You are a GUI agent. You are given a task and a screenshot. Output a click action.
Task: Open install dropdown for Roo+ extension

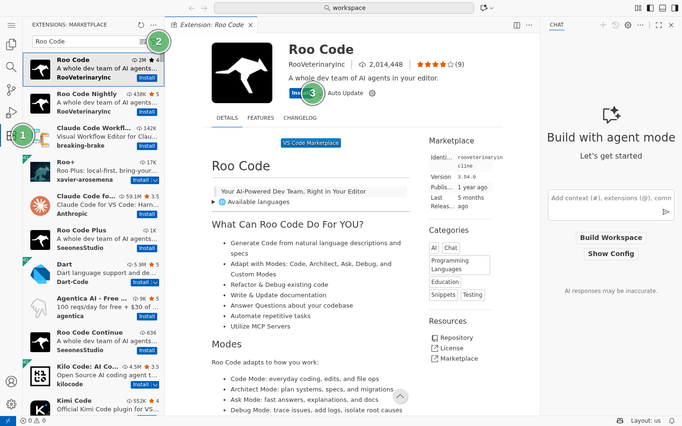click(x=155, y=180)
